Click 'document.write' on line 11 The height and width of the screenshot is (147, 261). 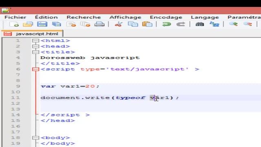75,98
